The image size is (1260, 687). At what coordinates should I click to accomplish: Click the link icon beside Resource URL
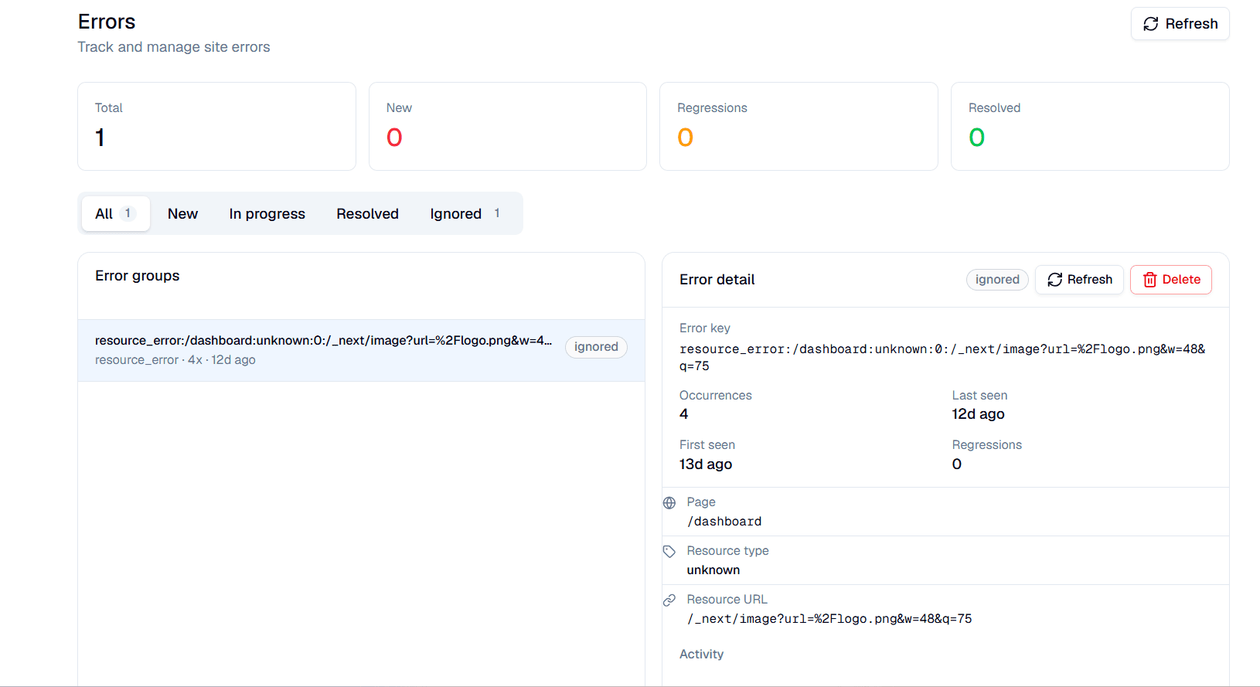669,600
